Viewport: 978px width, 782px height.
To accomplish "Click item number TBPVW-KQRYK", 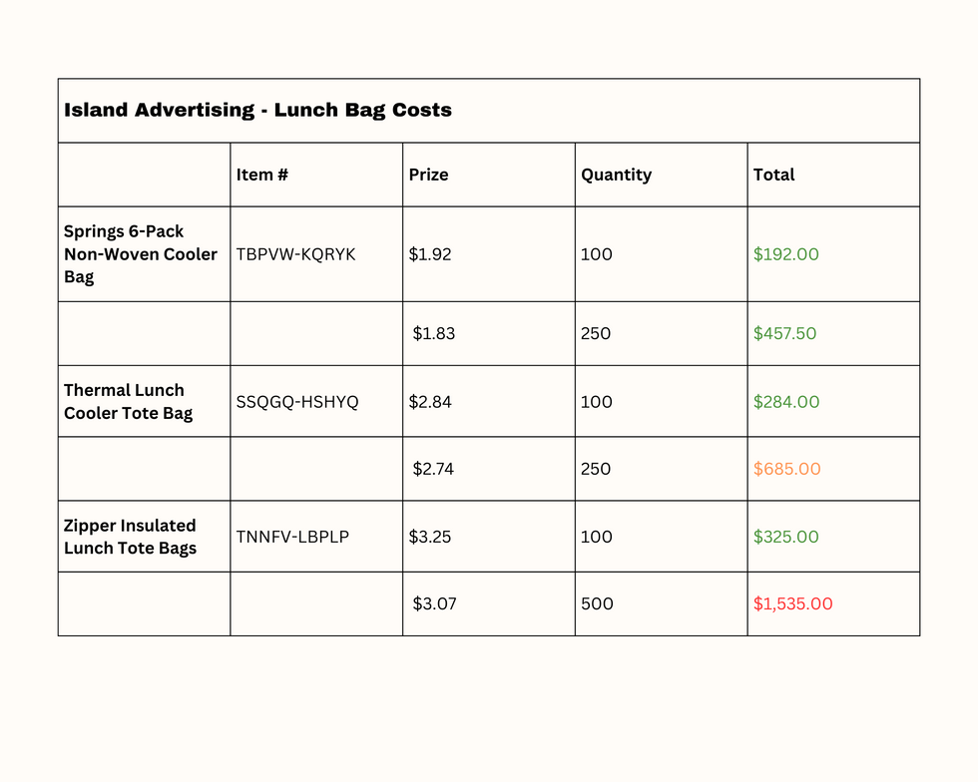I will click(x=295, y=254).
